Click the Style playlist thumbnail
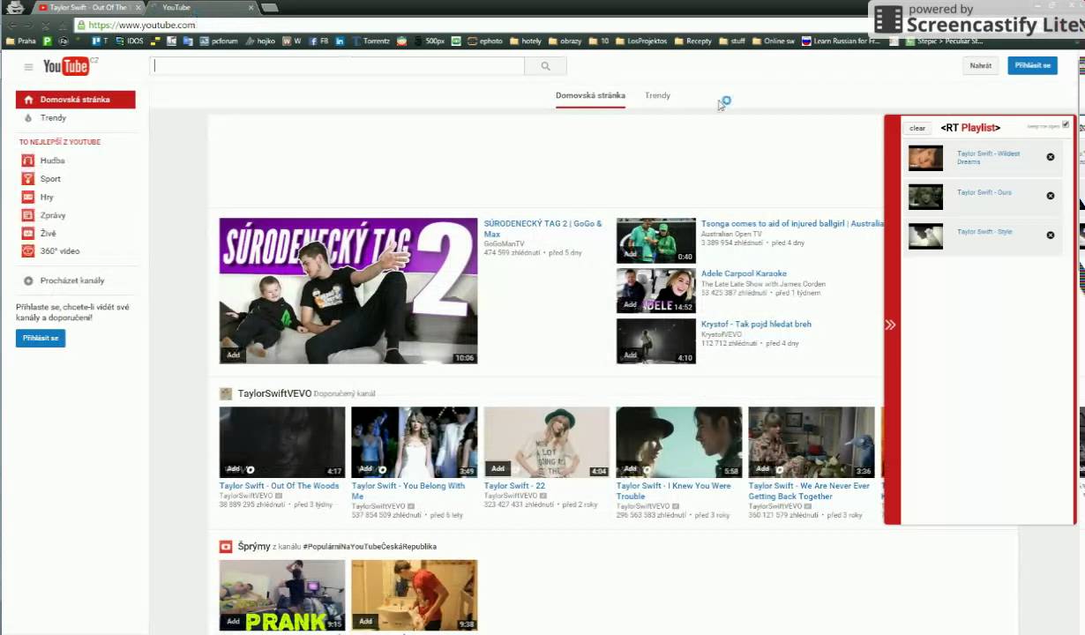Image resolution: width=1085 pixels, height=635 pixels. coord(925,235)
